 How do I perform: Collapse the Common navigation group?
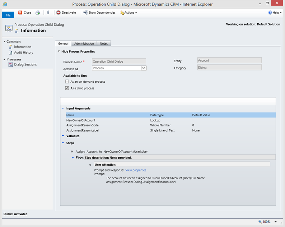point(4,42)
